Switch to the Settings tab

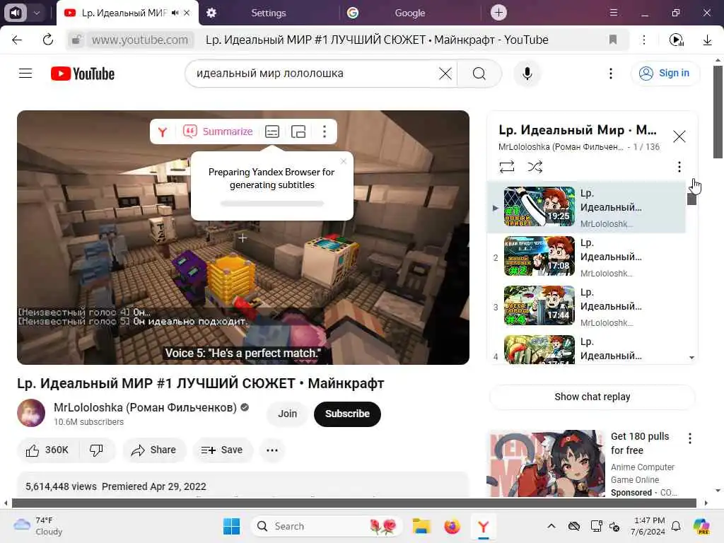click(268, 13)
